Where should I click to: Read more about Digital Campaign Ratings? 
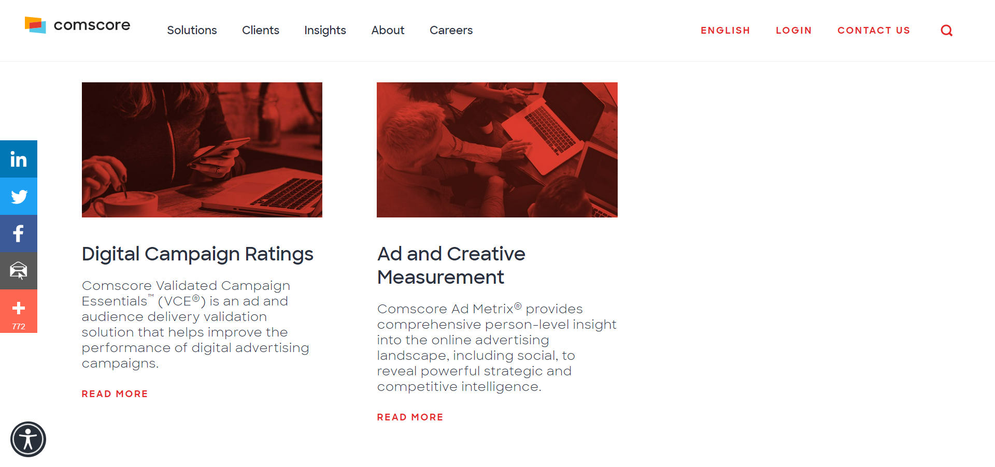pyautogui.click(x=115, y=394)
